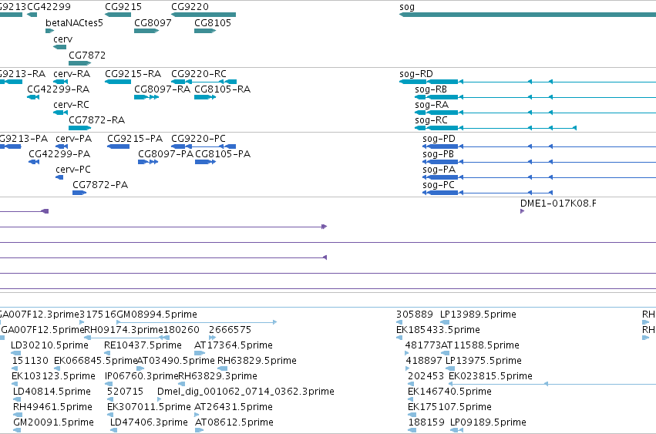Viewport: 656px width, 434px height.
Task: Click the RH63829.5prime EST label
Action: (257, 362)
